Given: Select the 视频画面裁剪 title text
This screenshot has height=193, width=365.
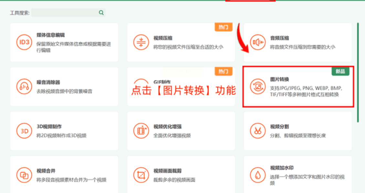Looking at the screenshot, I should click(167, 171).
